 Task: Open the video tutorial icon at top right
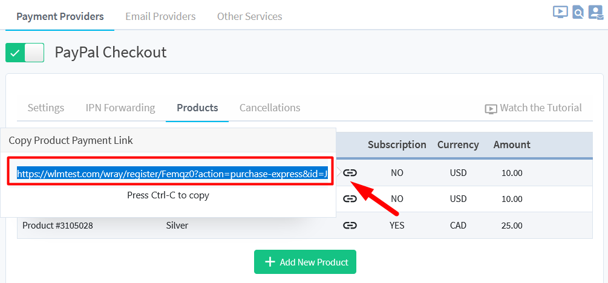[560, 12]
